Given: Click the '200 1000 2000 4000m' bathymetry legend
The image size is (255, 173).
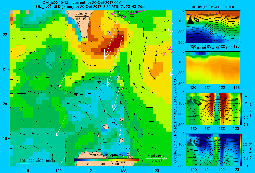Looking at the screenshot, I should click(x=37, y=161).
